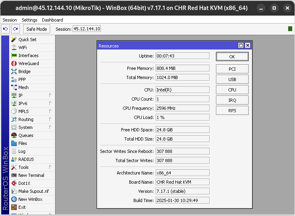Viewport: 295px width, 216px height.
Task: Expand the IP submenu arrow
Action: coord(50,95)
